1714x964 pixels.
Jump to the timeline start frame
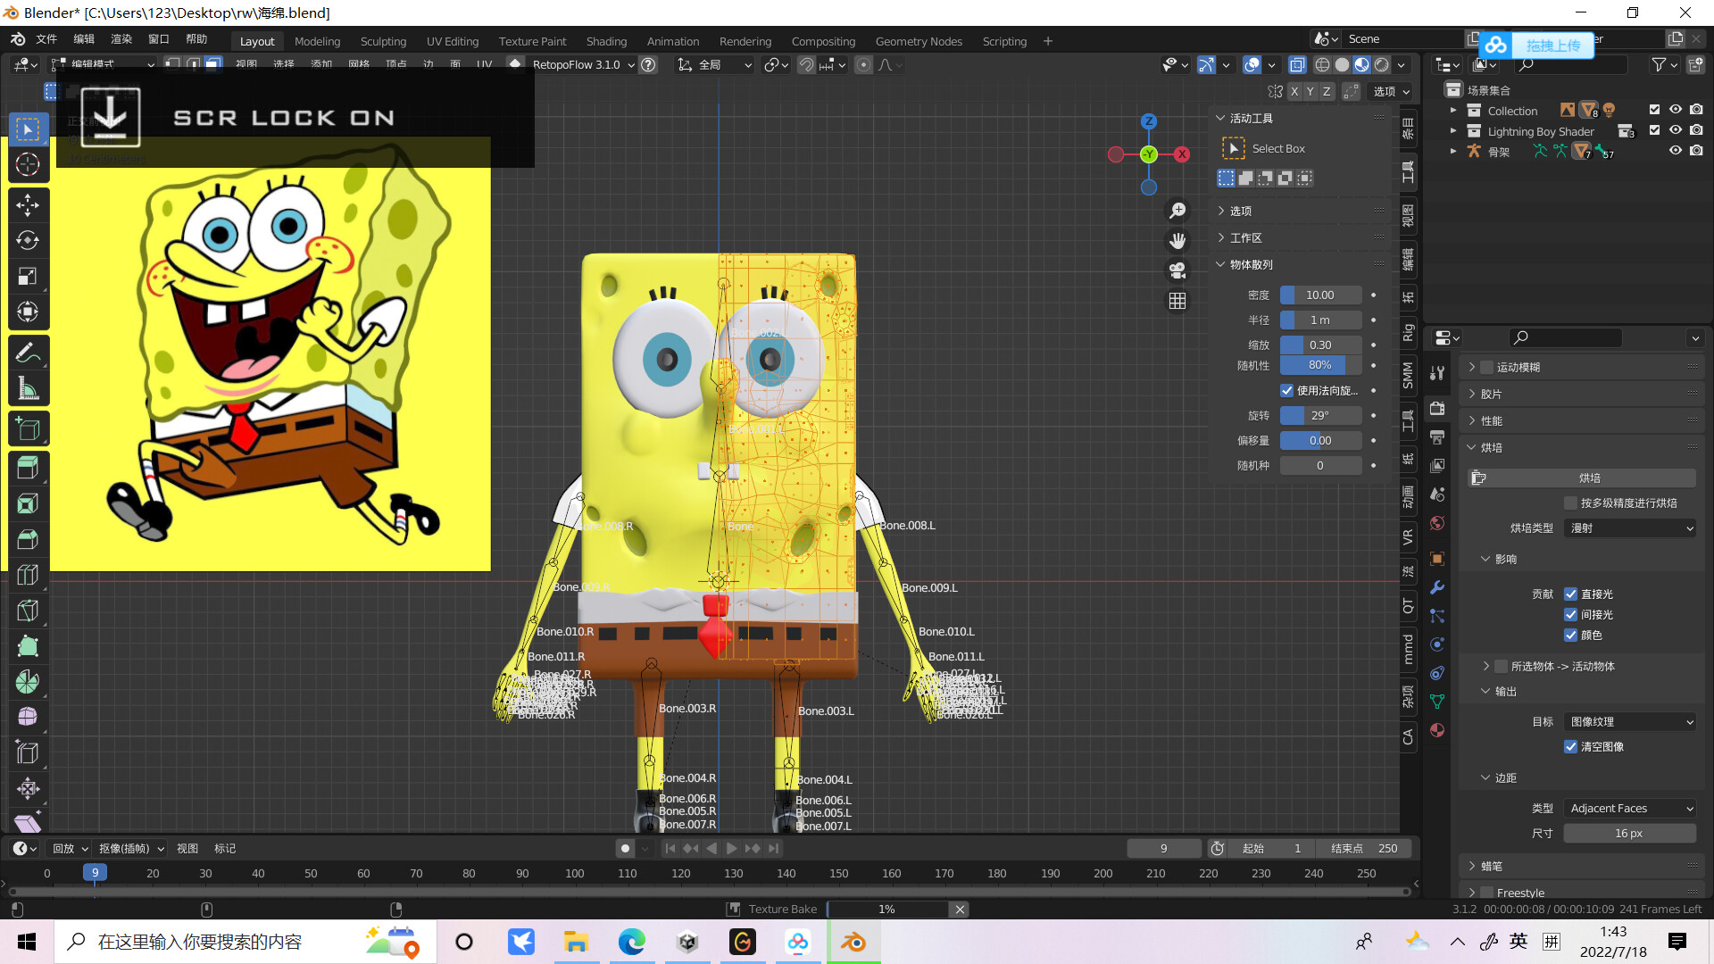670,849
